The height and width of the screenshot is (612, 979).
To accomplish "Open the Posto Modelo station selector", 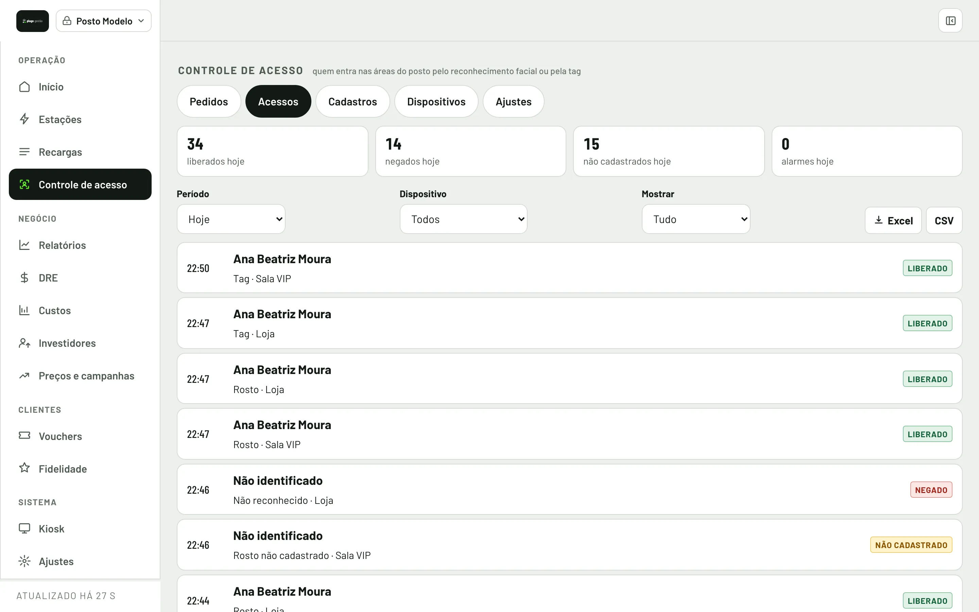I will point(104,21).
